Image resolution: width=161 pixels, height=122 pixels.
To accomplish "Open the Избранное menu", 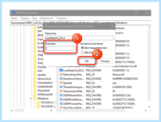I will pyautogui.click(x=46, y=18).
